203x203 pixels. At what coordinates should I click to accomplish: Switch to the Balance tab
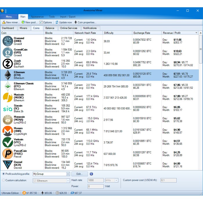[x=50, y=28]
